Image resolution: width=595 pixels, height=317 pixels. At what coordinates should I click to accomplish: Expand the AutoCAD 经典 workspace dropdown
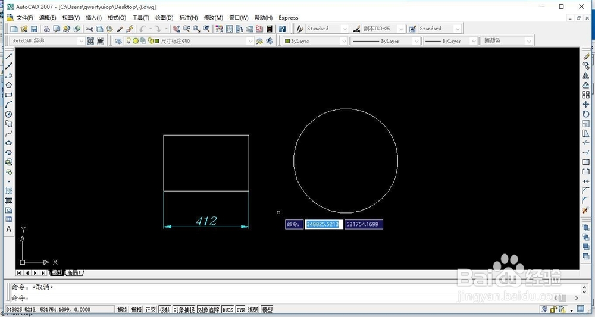click(81, 41)
